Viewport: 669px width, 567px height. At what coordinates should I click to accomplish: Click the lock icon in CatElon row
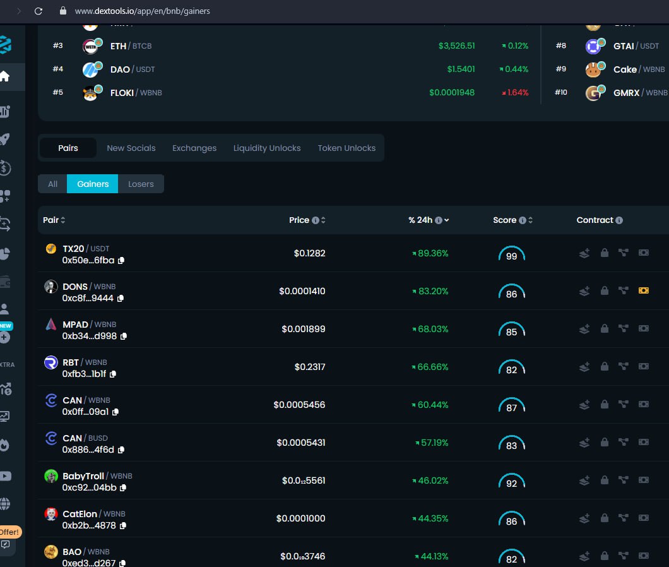coord(605,518)
